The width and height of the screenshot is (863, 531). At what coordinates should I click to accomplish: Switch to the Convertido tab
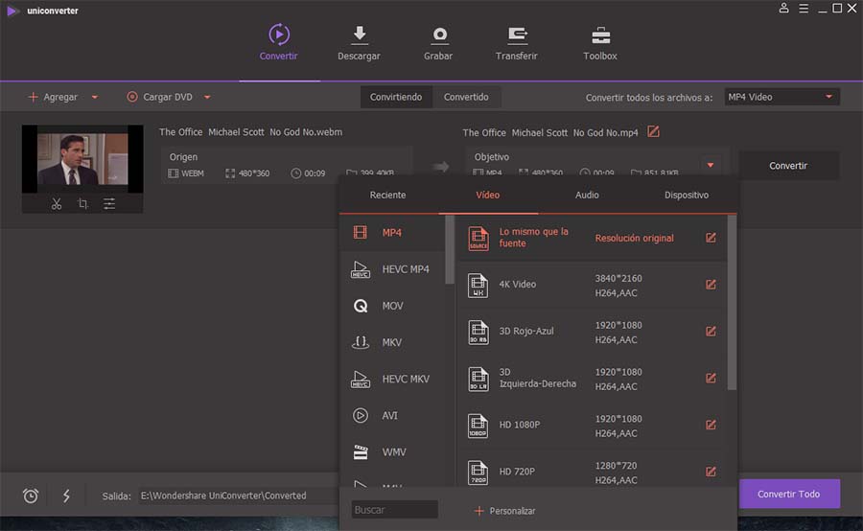(466, 97)
